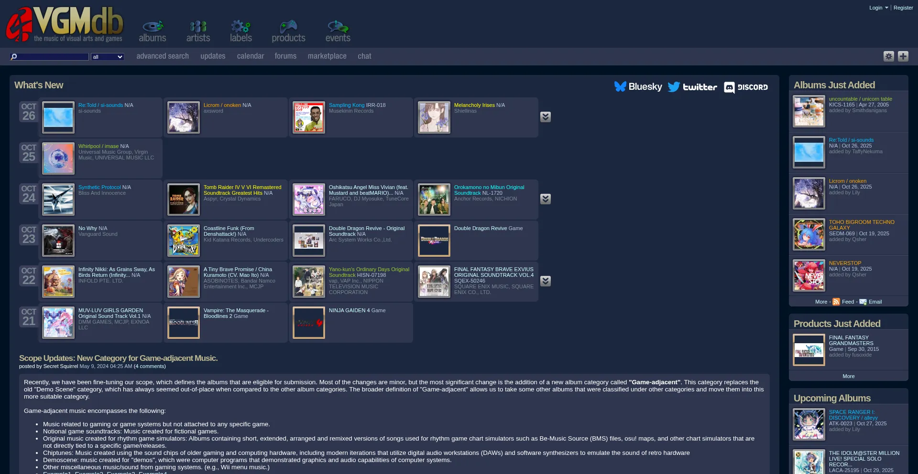Screen dimensions: 918x474
Task: Open the Login menu
Action: pyautogui.click(x=878, y=8)
